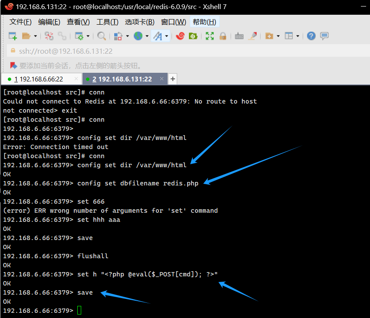Toggle full screen green arrows icon
This screenshot has width=370, height=318.
210,36
